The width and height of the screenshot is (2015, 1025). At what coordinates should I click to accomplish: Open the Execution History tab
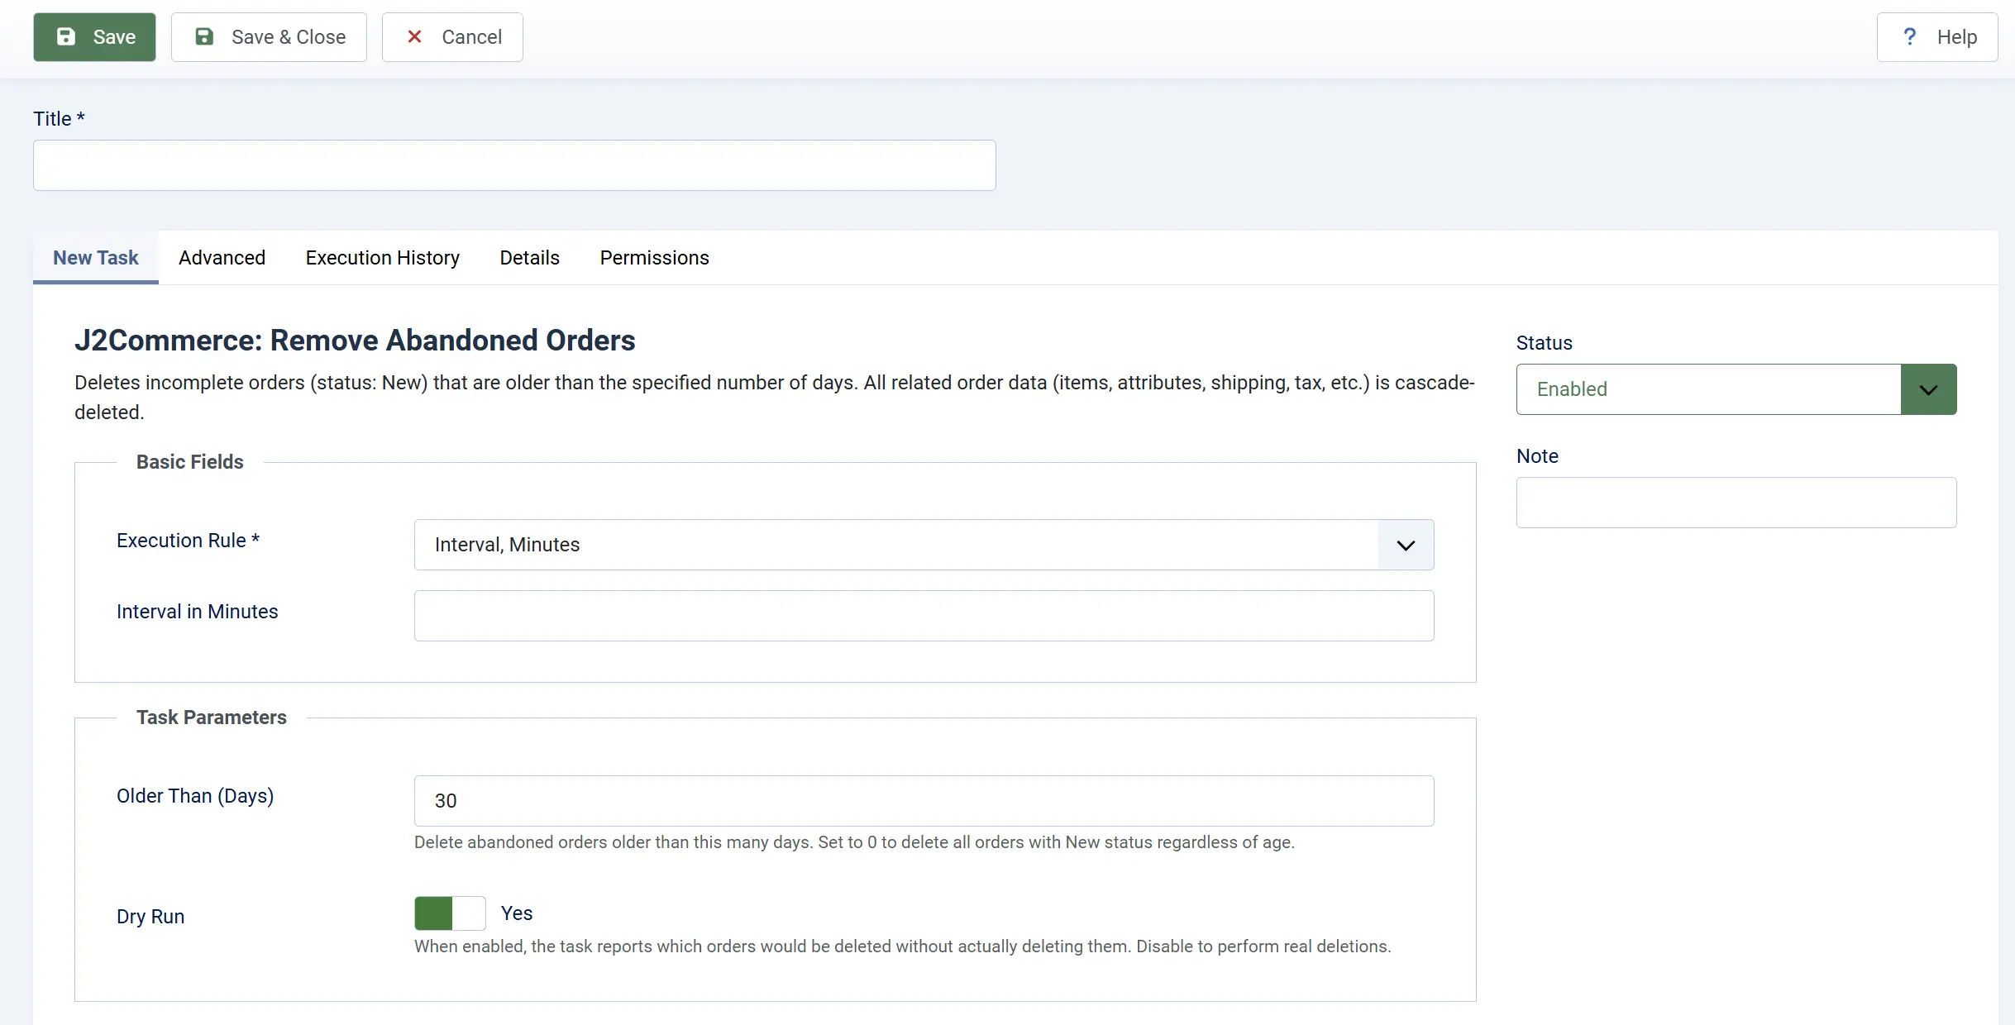click(383, 258)
